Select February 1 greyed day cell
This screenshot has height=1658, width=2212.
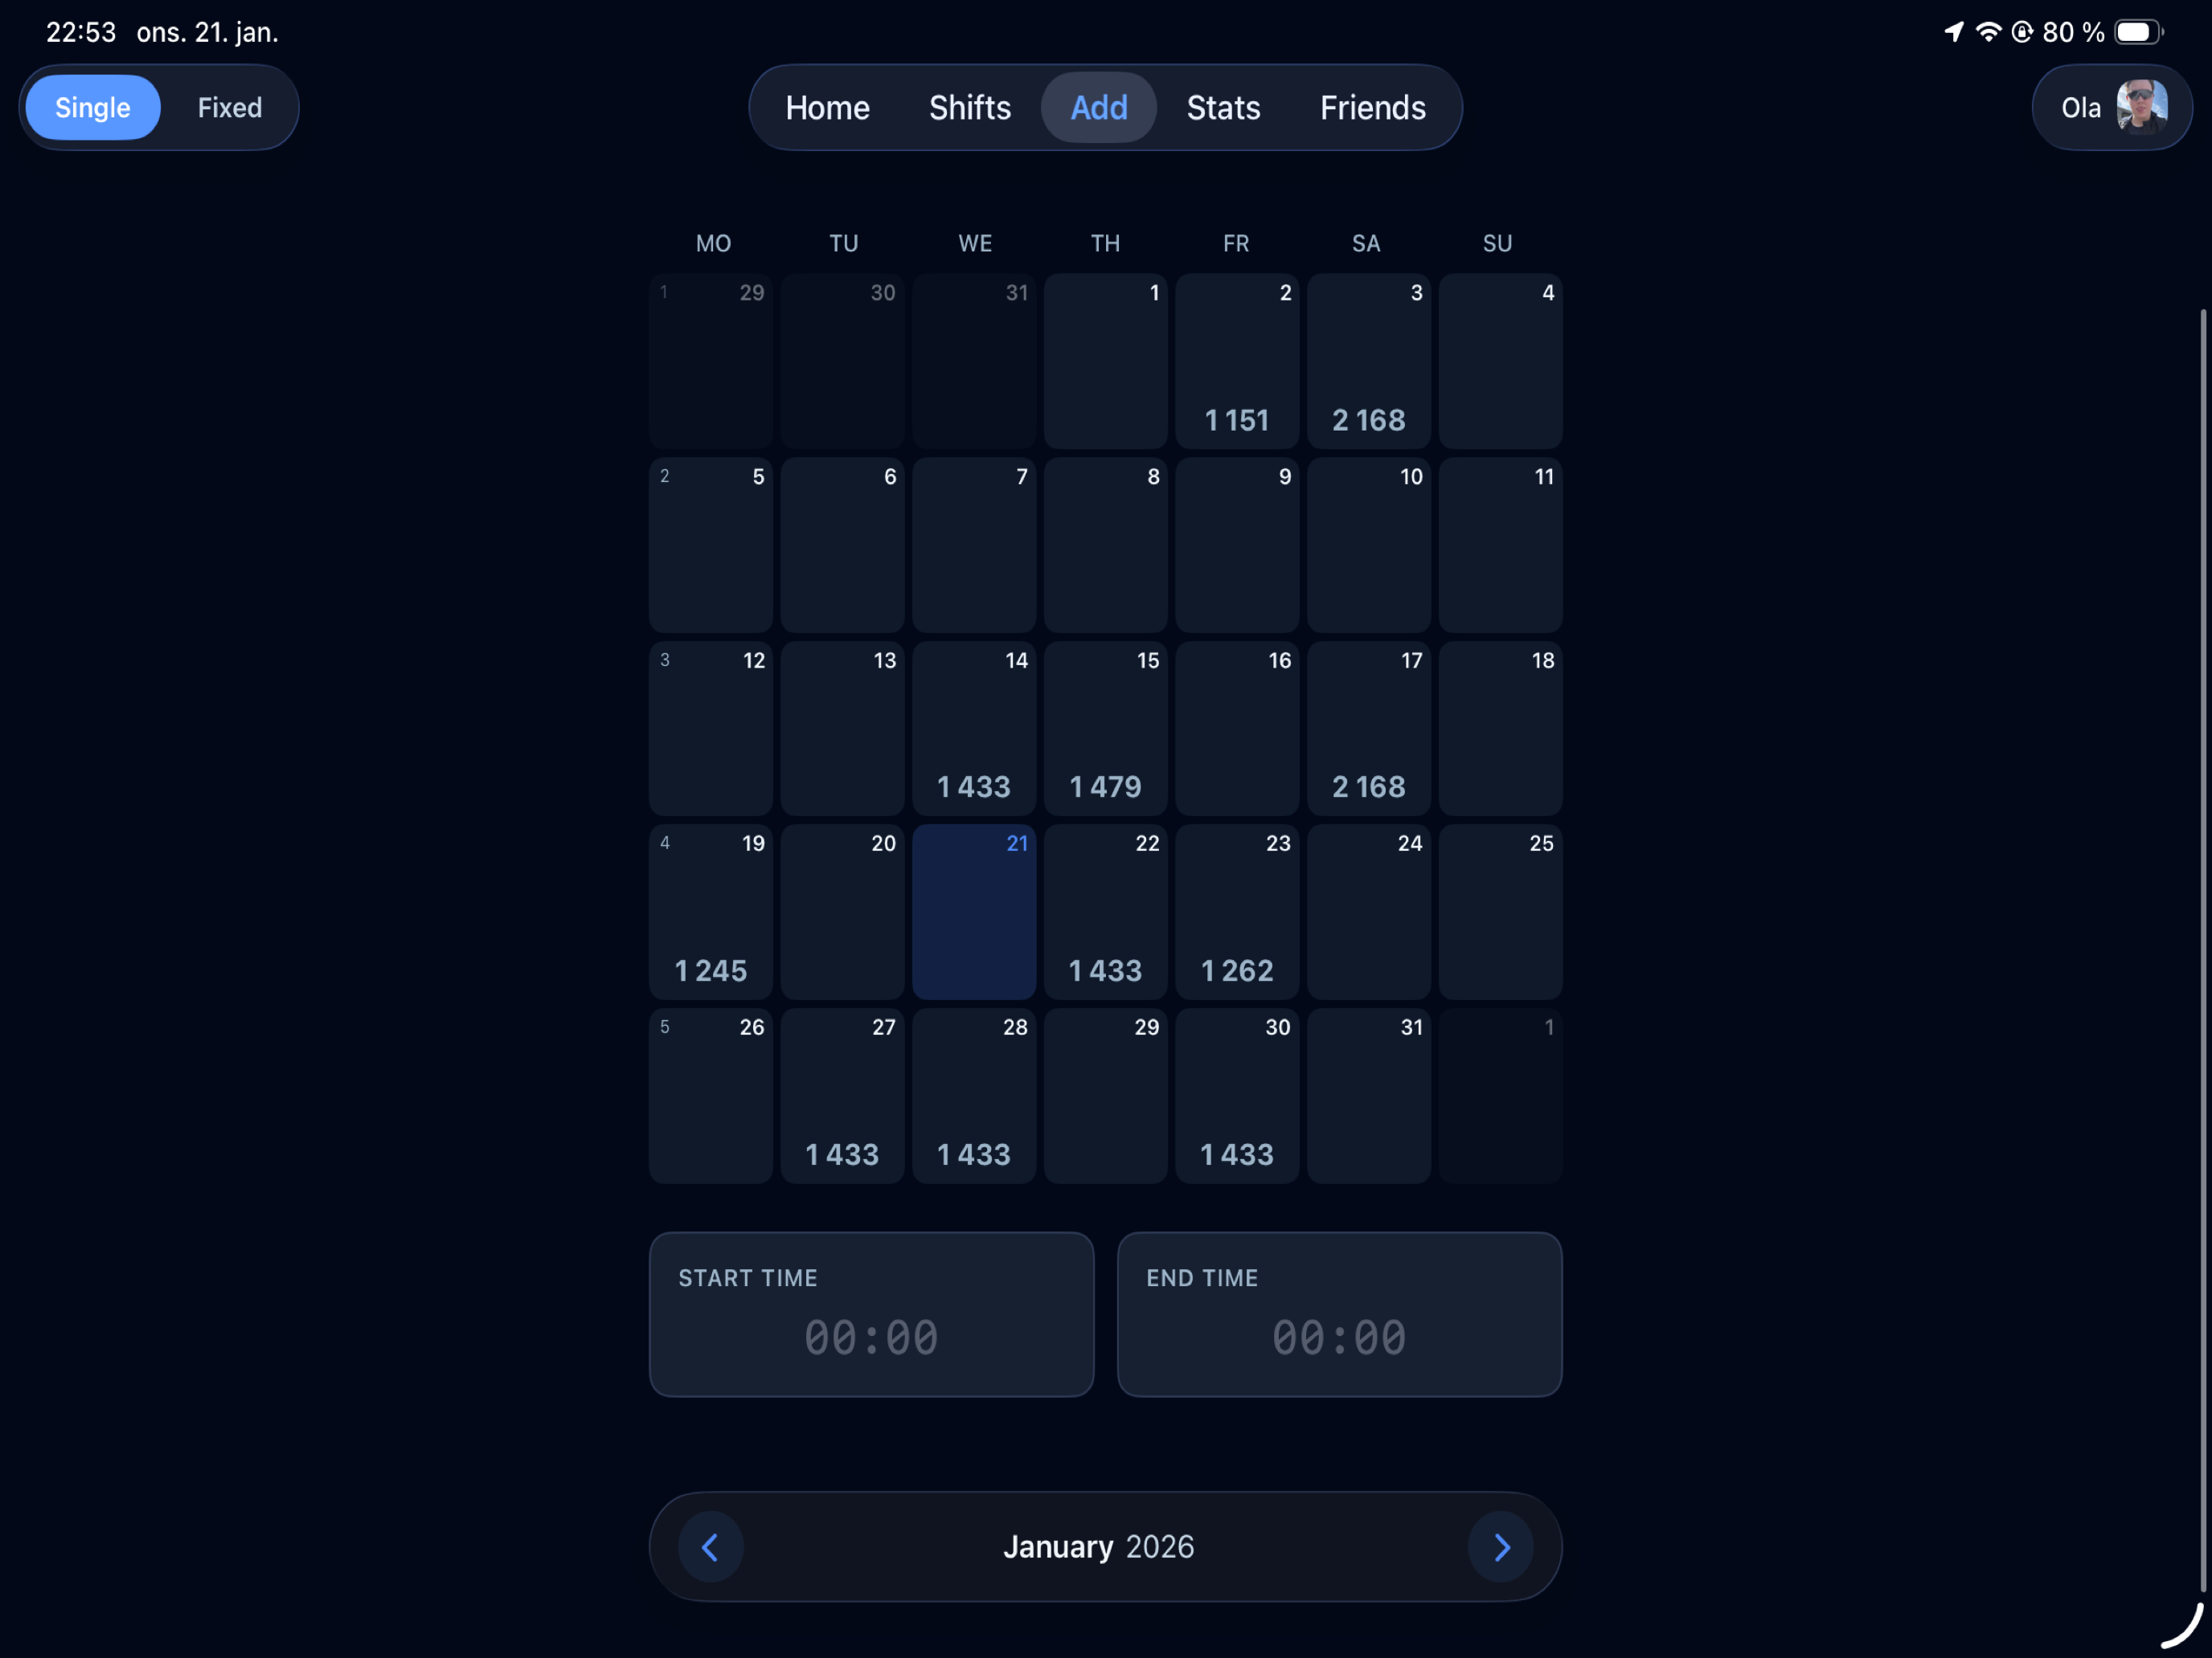(x=1500, y=1096)
